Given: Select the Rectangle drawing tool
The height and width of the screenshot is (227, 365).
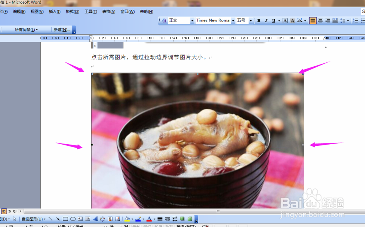Looking at the screenshot, I should (66, 219).
